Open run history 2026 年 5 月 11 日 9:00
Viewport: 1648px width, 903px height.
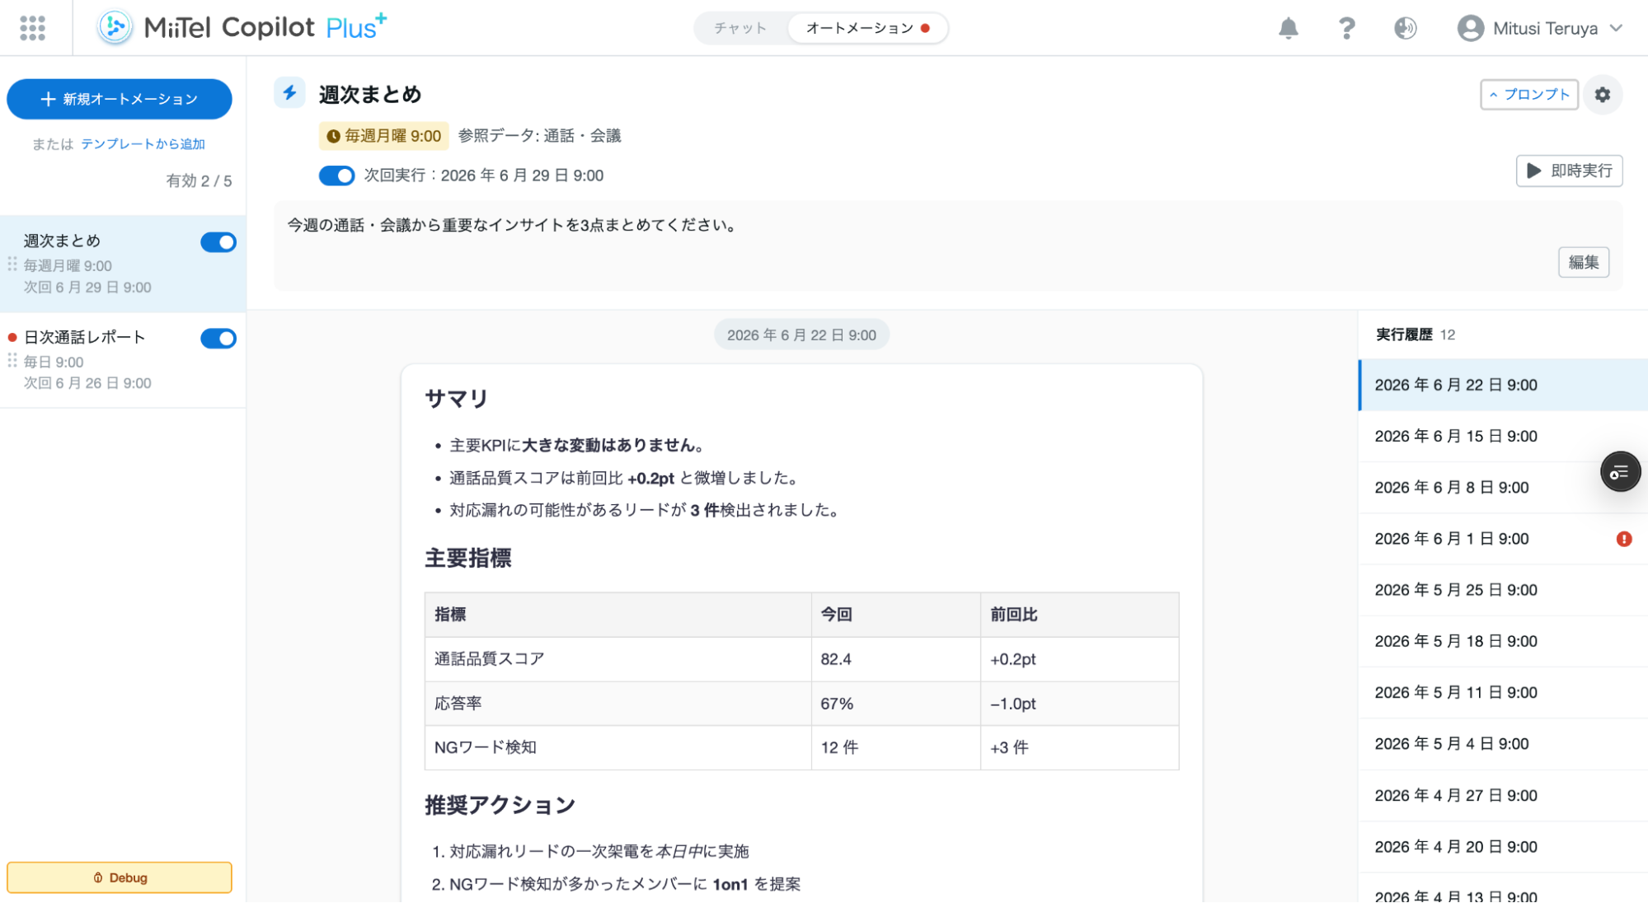coord(1503,693)
